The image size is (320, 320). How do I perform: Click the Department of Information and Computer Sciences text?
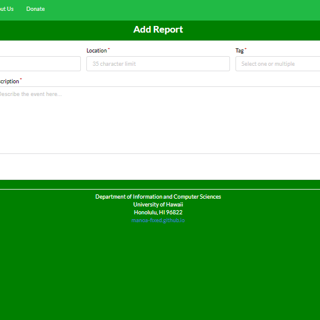[158, 197]
